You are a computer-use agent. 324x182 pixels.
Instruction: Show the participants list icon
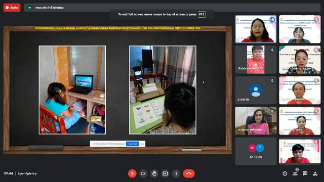coord(295,173)
